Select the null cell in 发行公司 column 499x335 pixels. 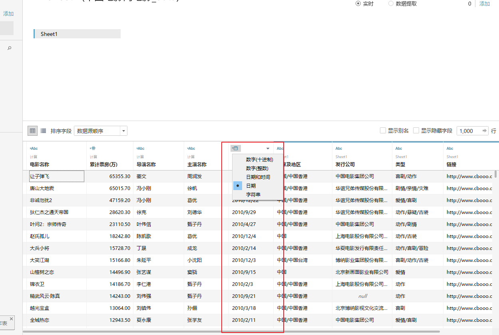click(362, 296)
